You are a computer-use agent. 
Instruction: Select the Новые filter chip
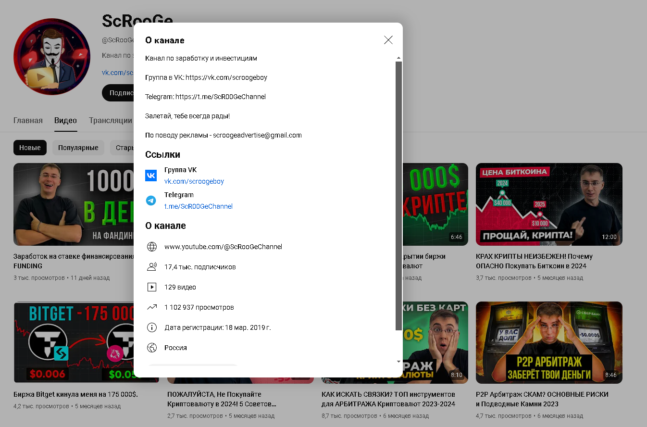(30, 148)
